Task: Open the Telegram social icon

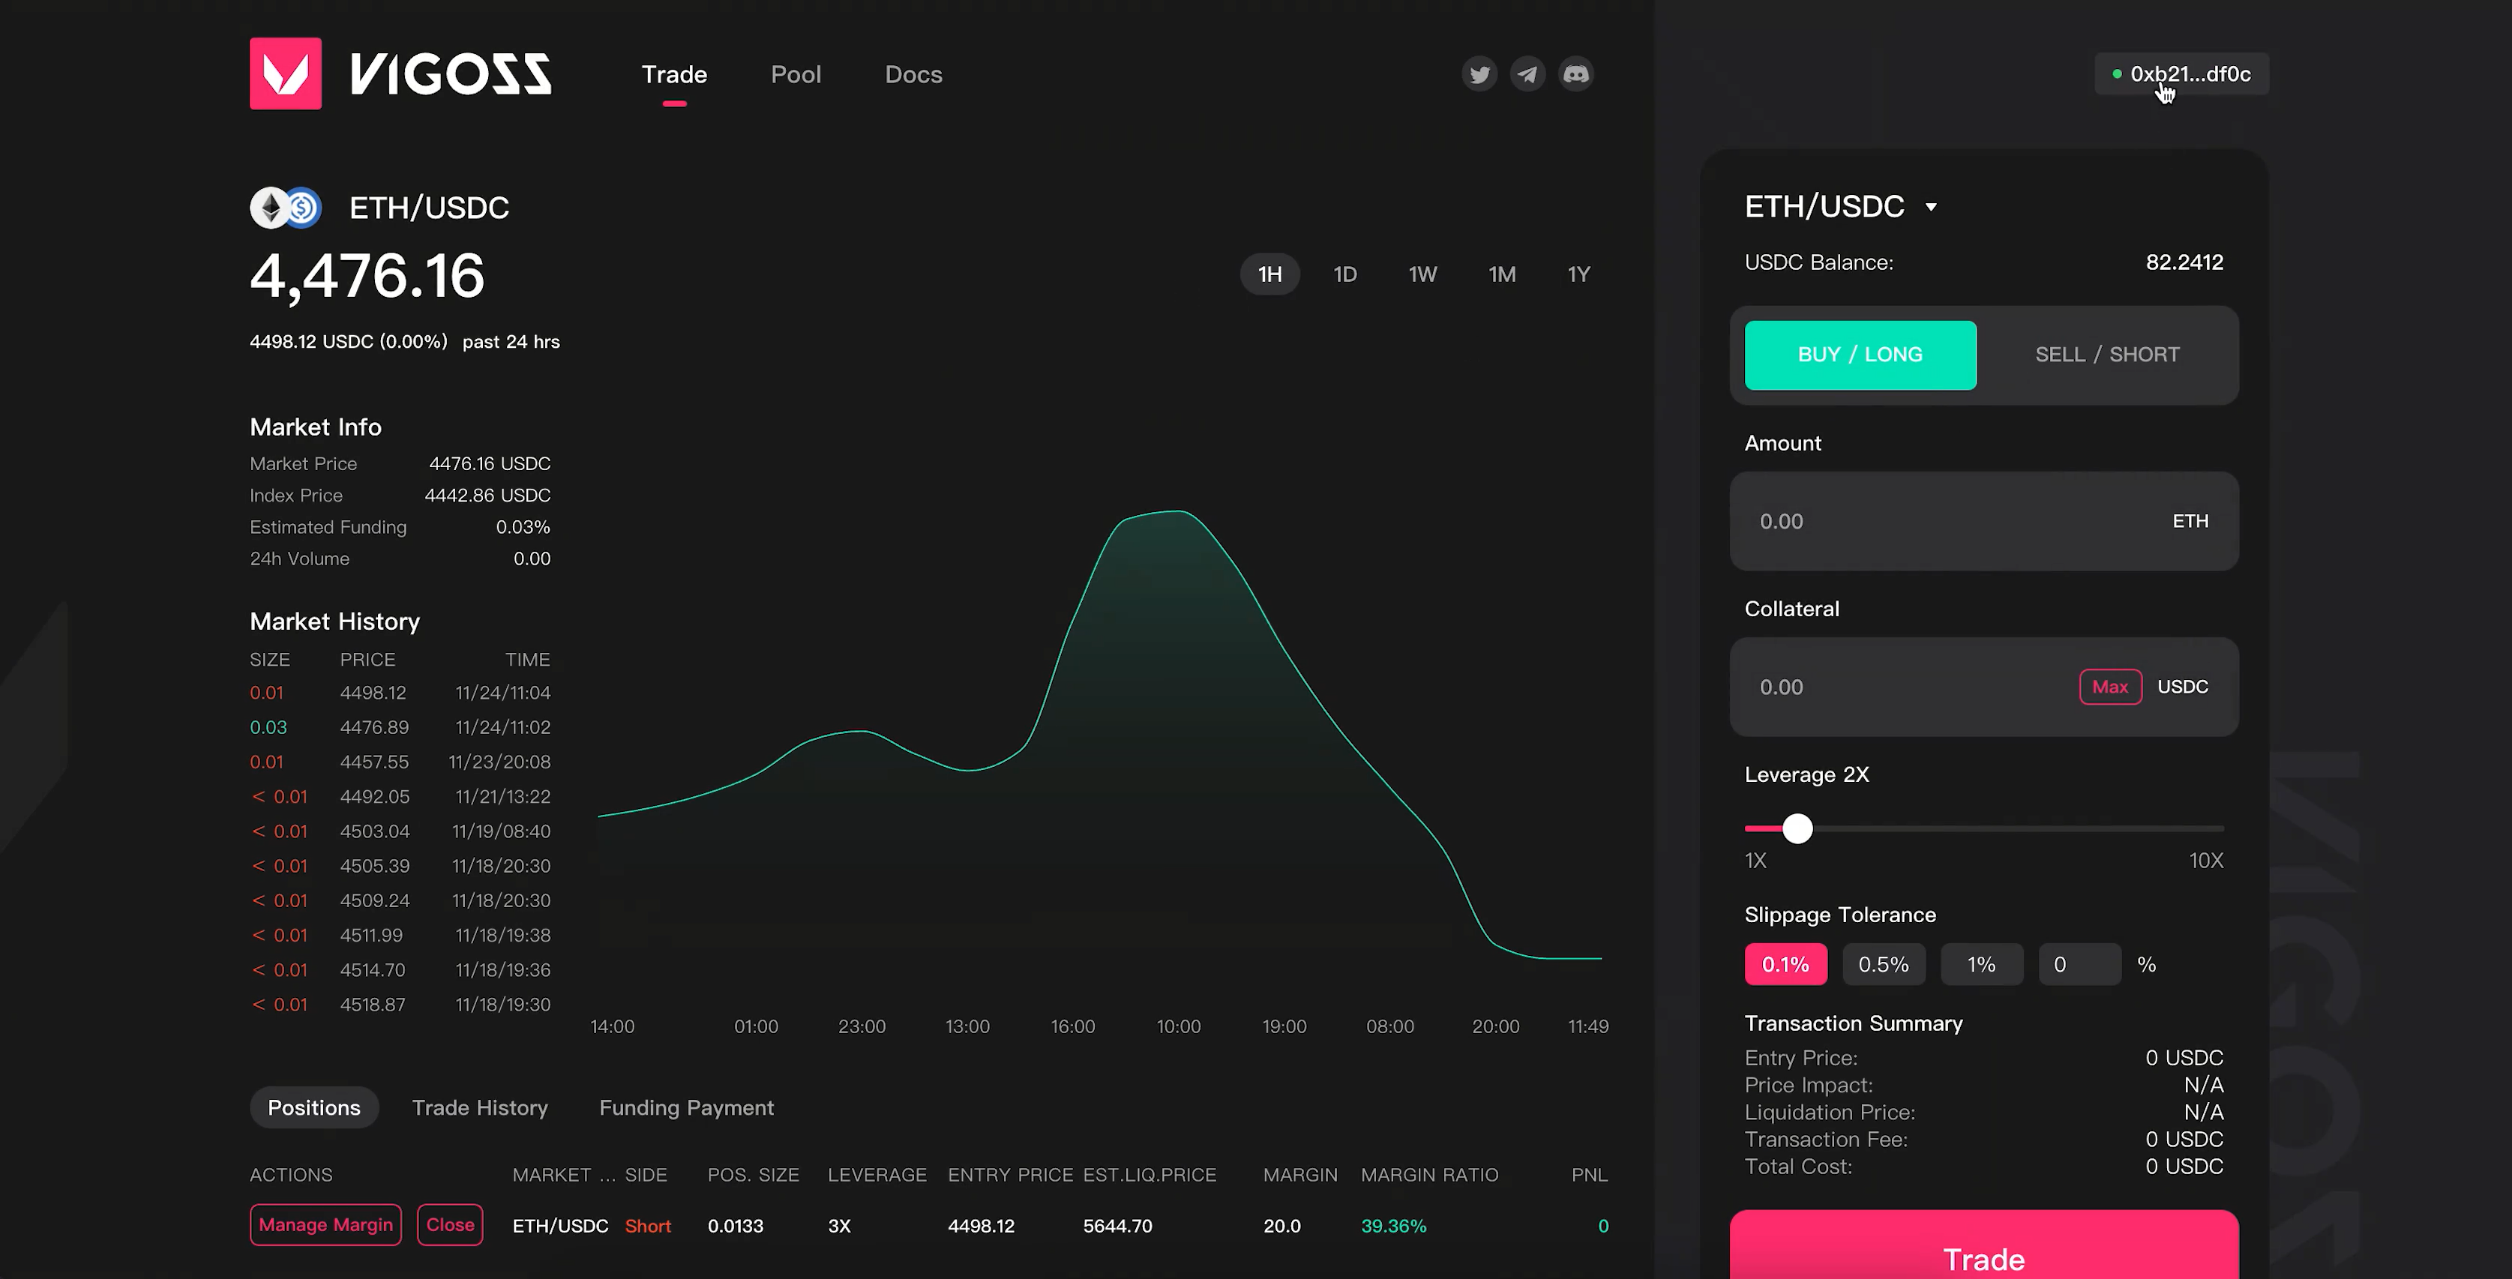Action: 1527,74
